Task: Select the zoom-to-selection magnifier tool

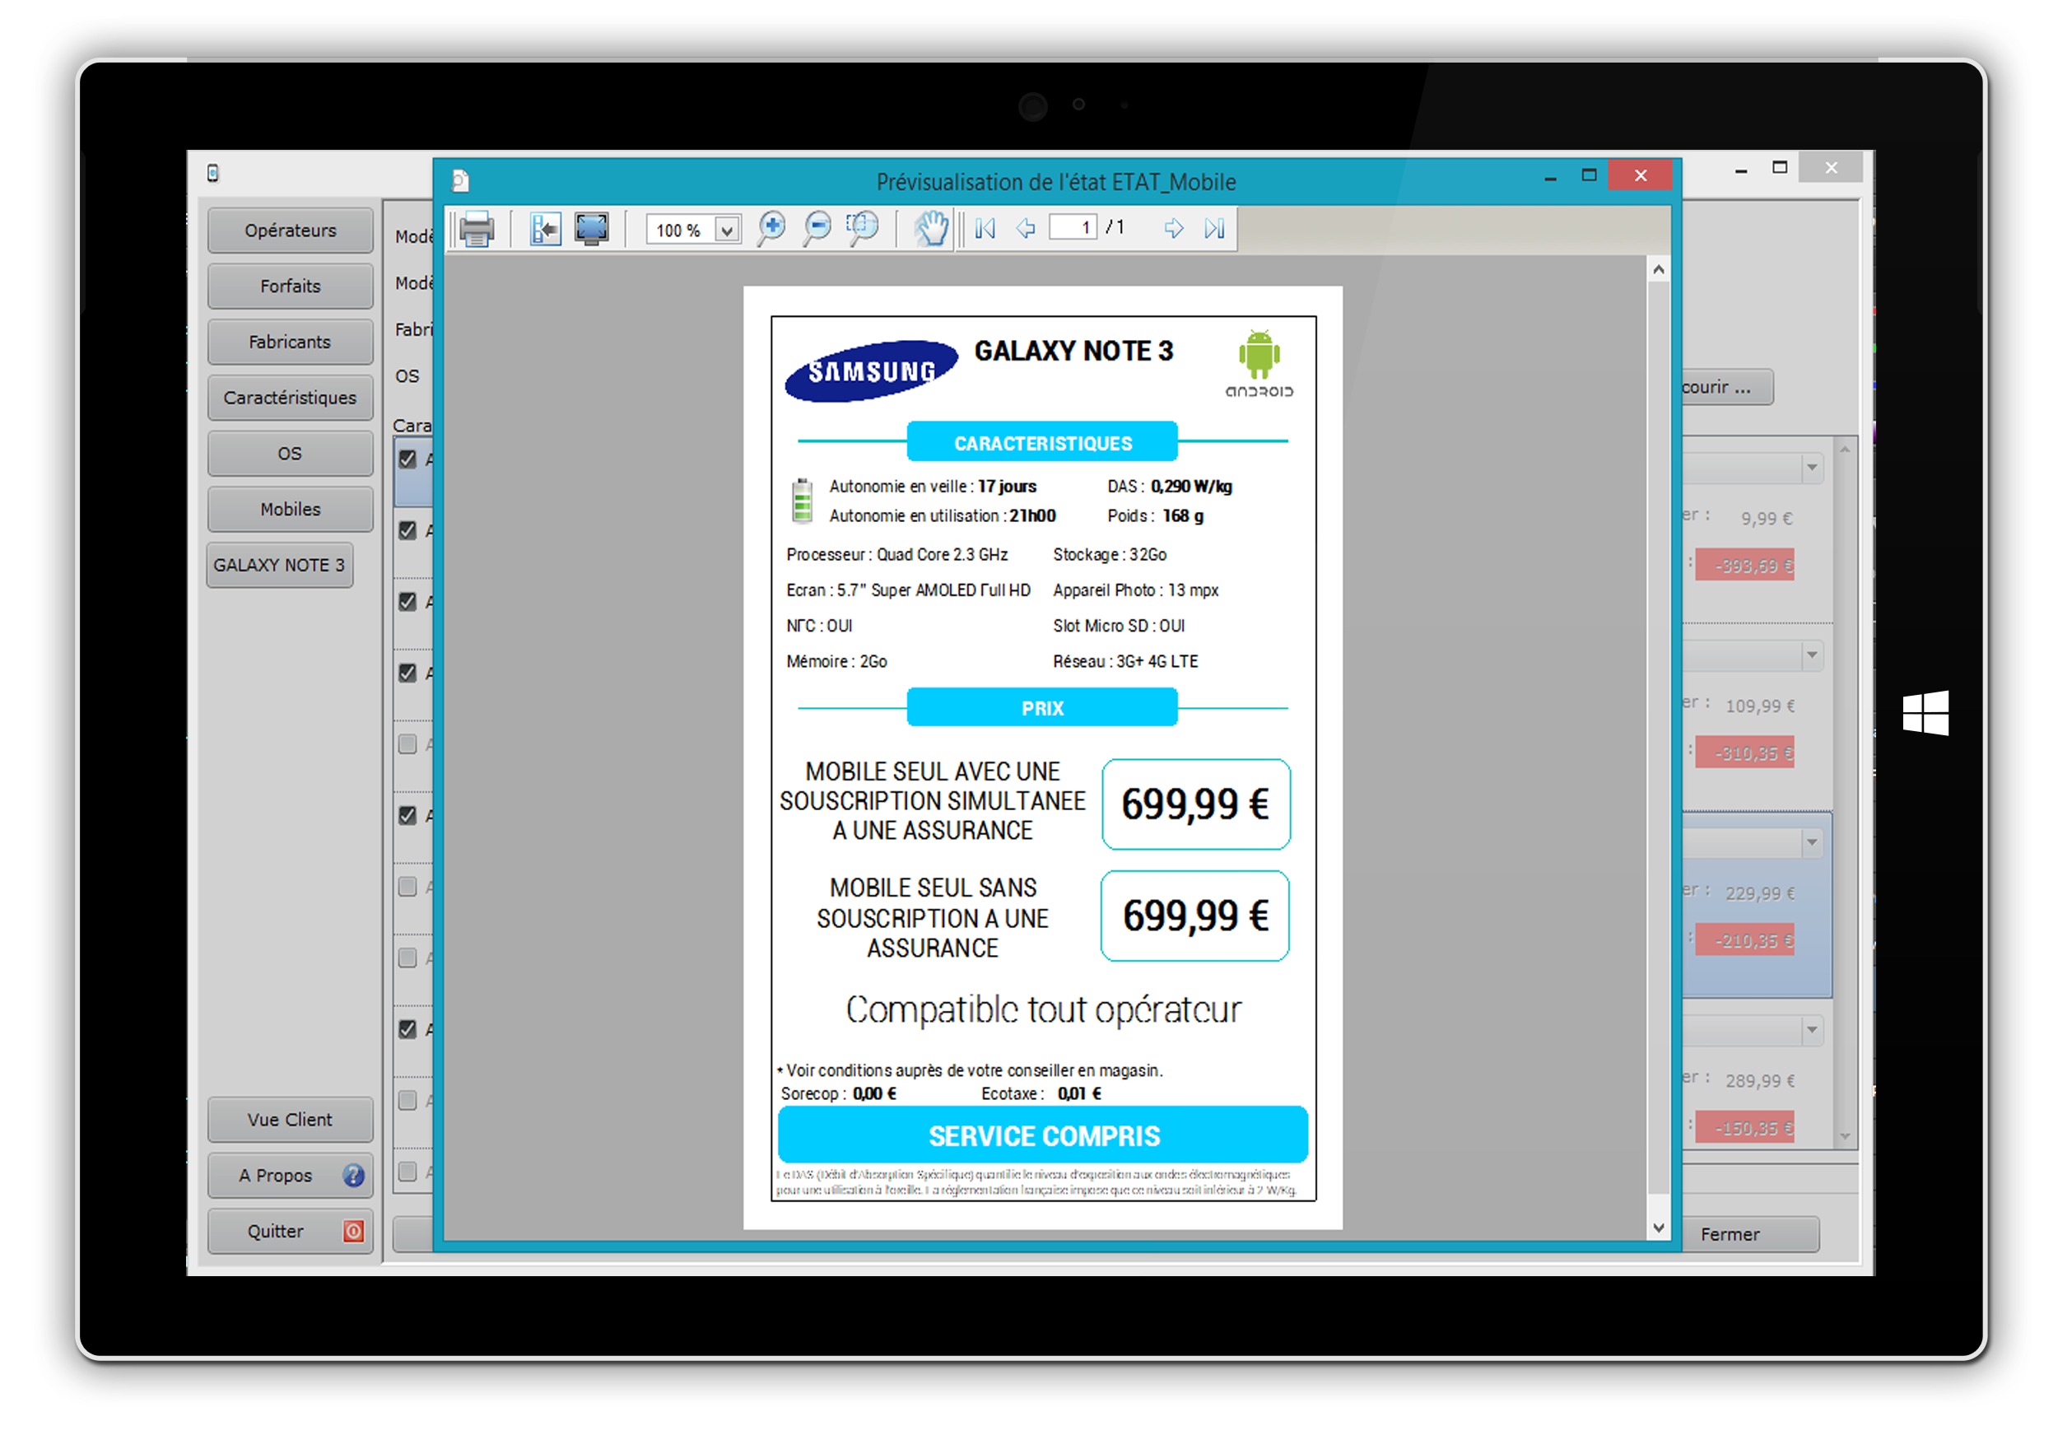Action: click(x=862, y=229)
